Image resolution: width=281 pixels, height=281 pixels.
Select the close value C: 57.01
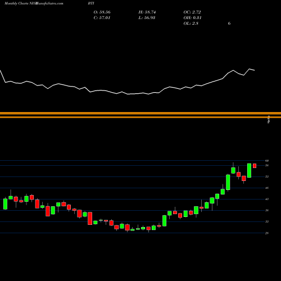[102, 18]
